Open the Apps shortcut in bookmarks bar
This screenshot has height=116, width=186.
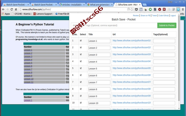pyautogui.click(x=6, y=14)
